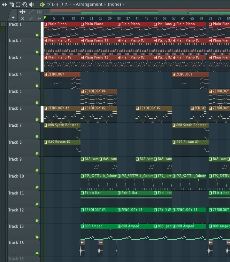Click the green playhead marker at the timeline start
The width and height of the screenshot is (230, 262).
click(45, 17)
